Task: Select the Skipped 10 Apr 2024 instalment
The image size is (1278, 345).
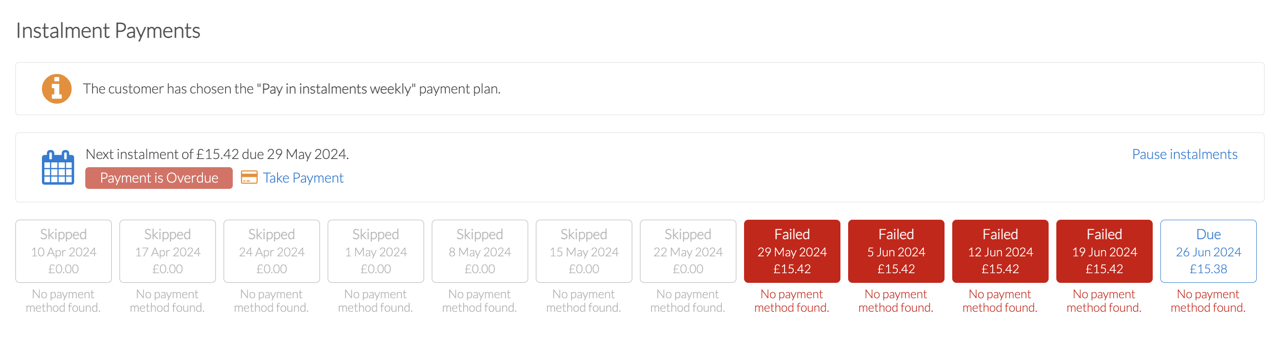Action: pos(64,251)
